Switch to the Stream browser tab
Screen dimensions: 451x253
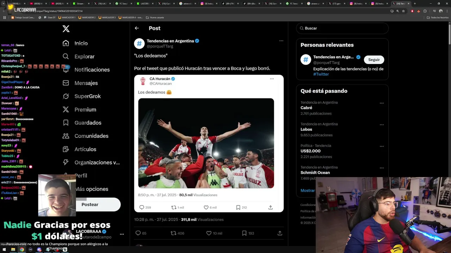pos(80,4)
